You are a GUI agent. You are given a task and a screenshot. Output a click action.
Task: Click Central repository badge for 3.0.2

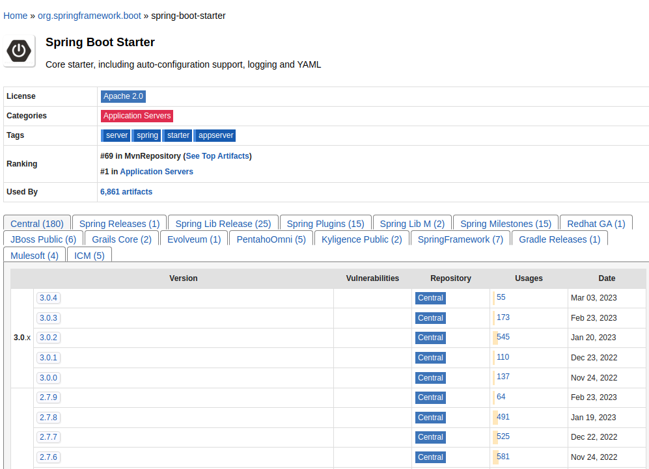(430, 338)
